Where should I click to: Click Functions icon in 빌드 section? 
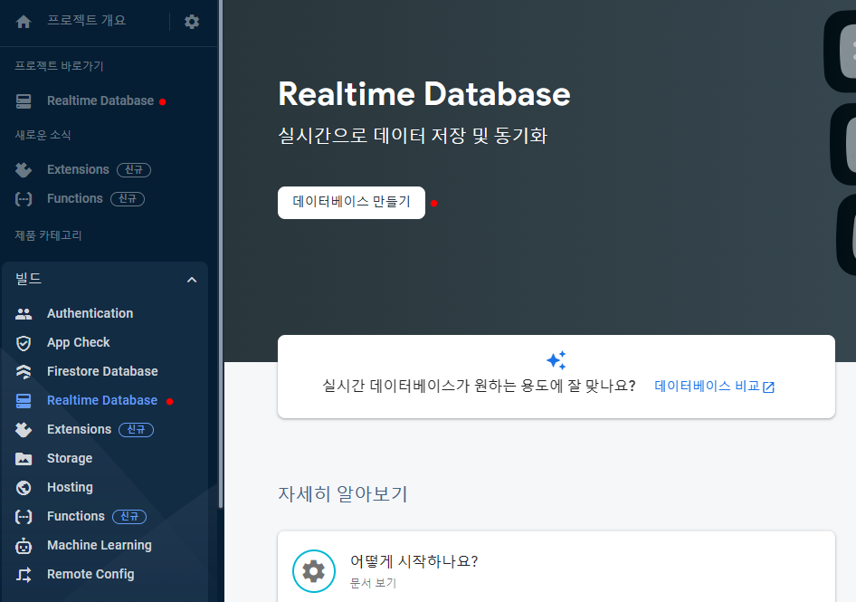[24, 517]
